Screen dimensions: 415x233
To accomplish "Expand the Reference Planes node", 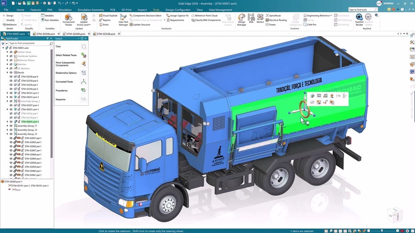I will tap(7, 60).
